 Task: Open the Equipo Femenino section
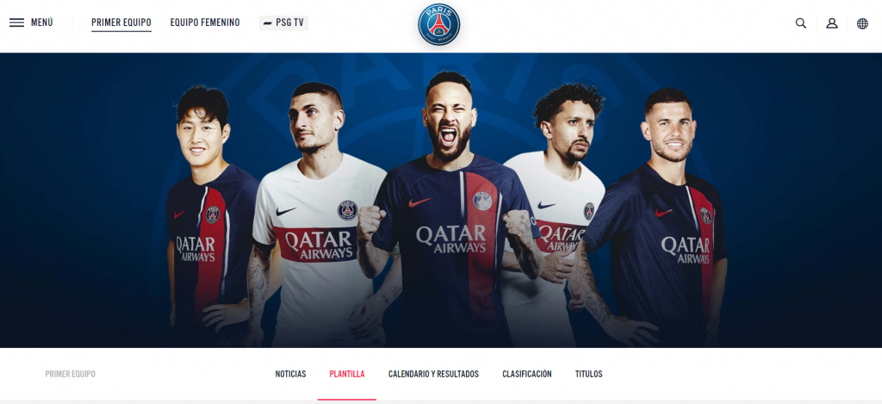tap(205, 23)
